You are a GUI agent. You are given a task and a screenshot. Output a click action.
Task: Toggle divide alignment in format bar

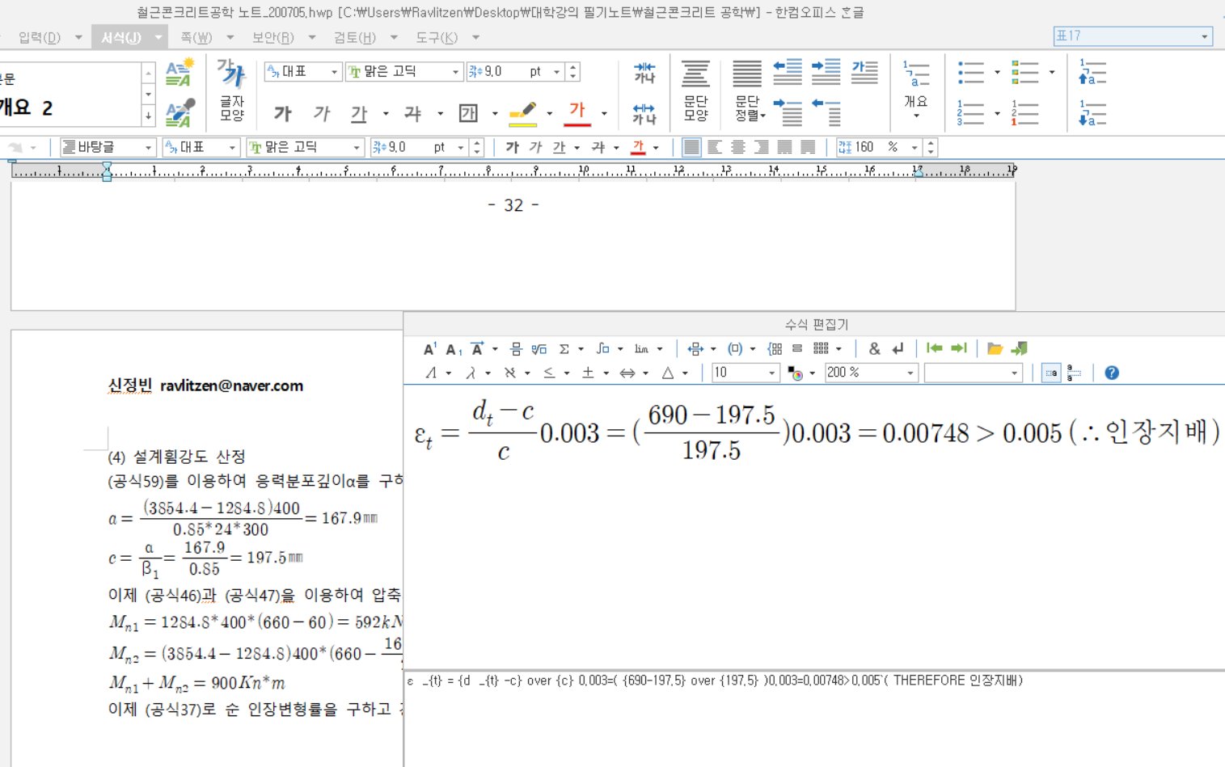[x=808, y=147]
